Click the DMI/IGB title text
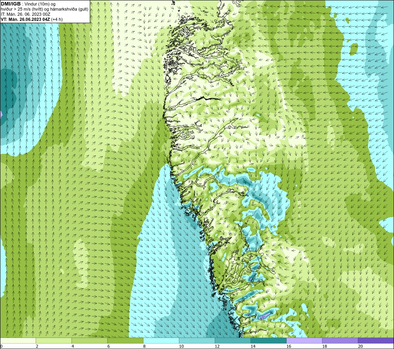Screen dimensions: 394x349 [x=11, y=4]
